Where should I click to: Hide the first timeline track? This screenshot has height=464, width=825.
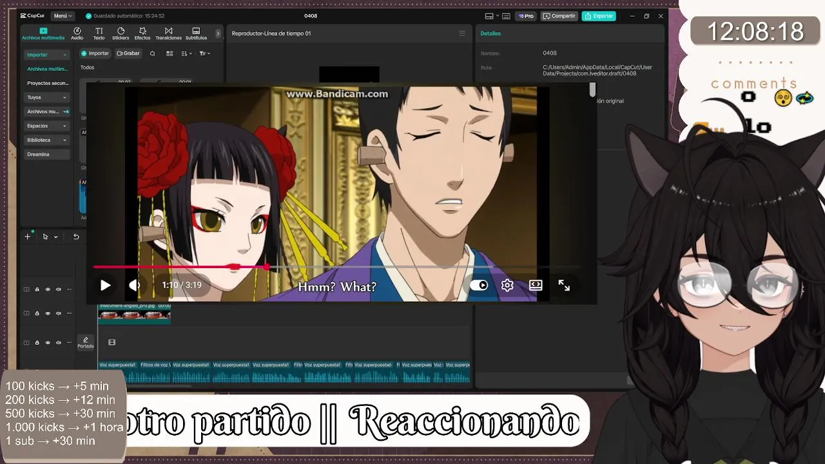click(48, 289)
